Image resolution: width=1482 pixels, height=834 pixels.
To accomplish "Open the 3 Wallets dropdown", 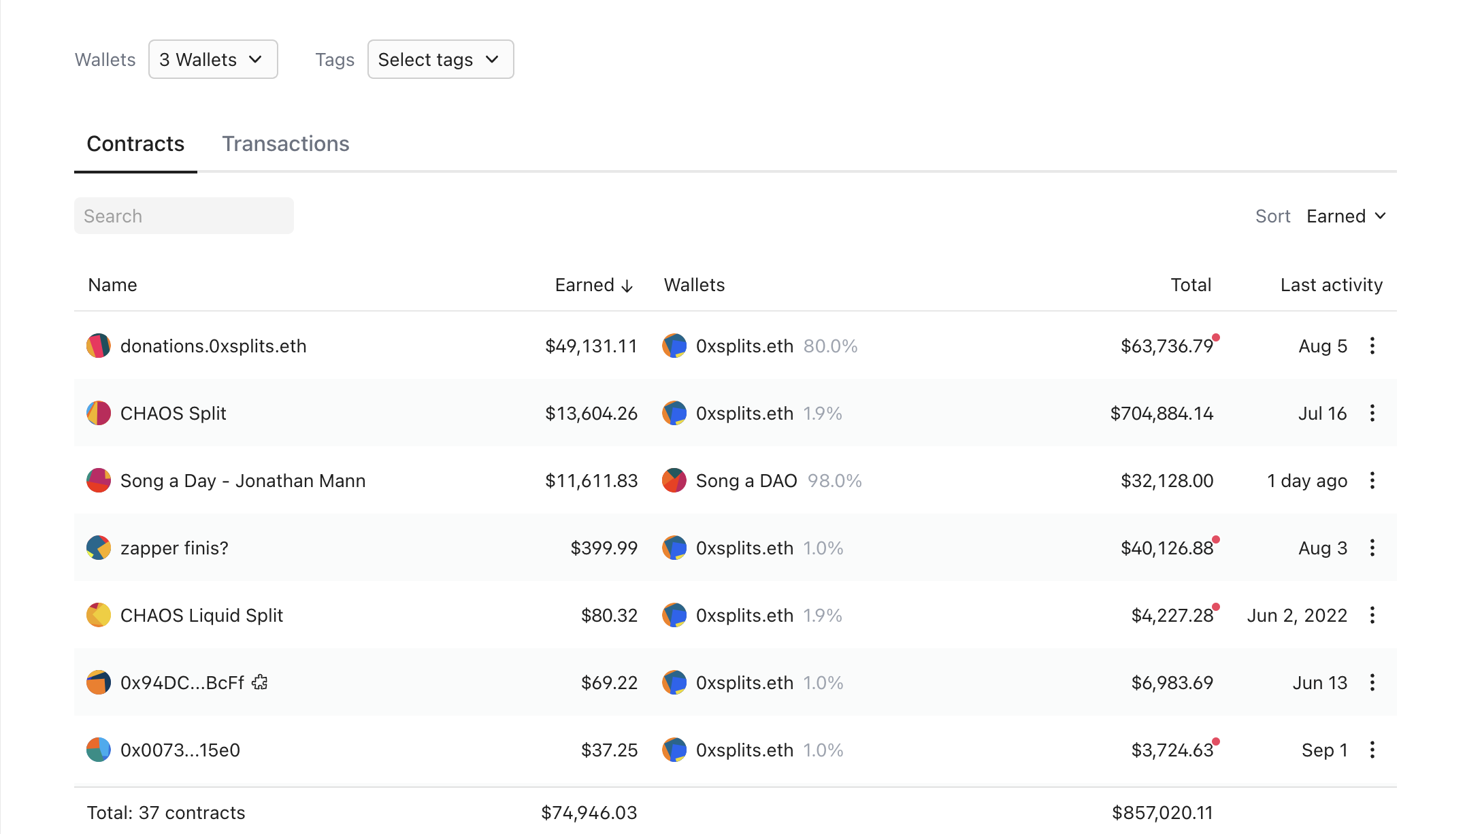I will [213, 59].
